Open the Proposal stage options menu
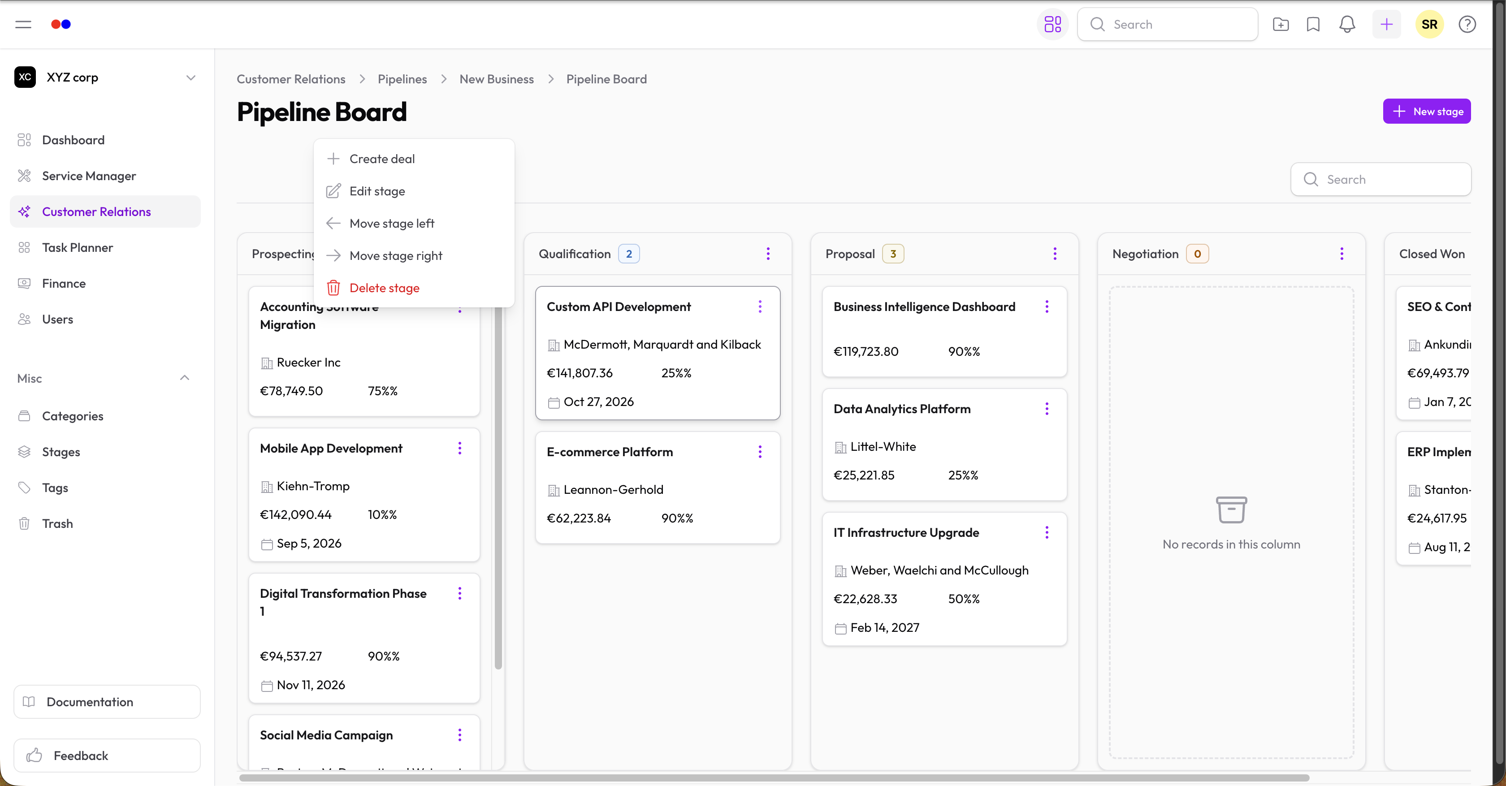 [x=1055, y=254]
